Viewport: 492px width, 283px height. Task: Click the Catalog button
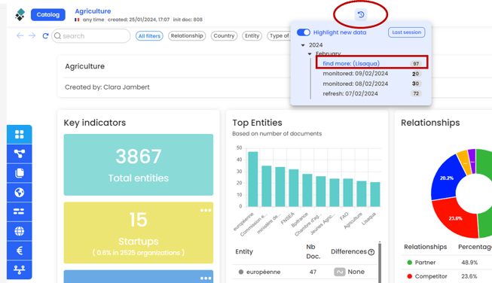point(48,15)
